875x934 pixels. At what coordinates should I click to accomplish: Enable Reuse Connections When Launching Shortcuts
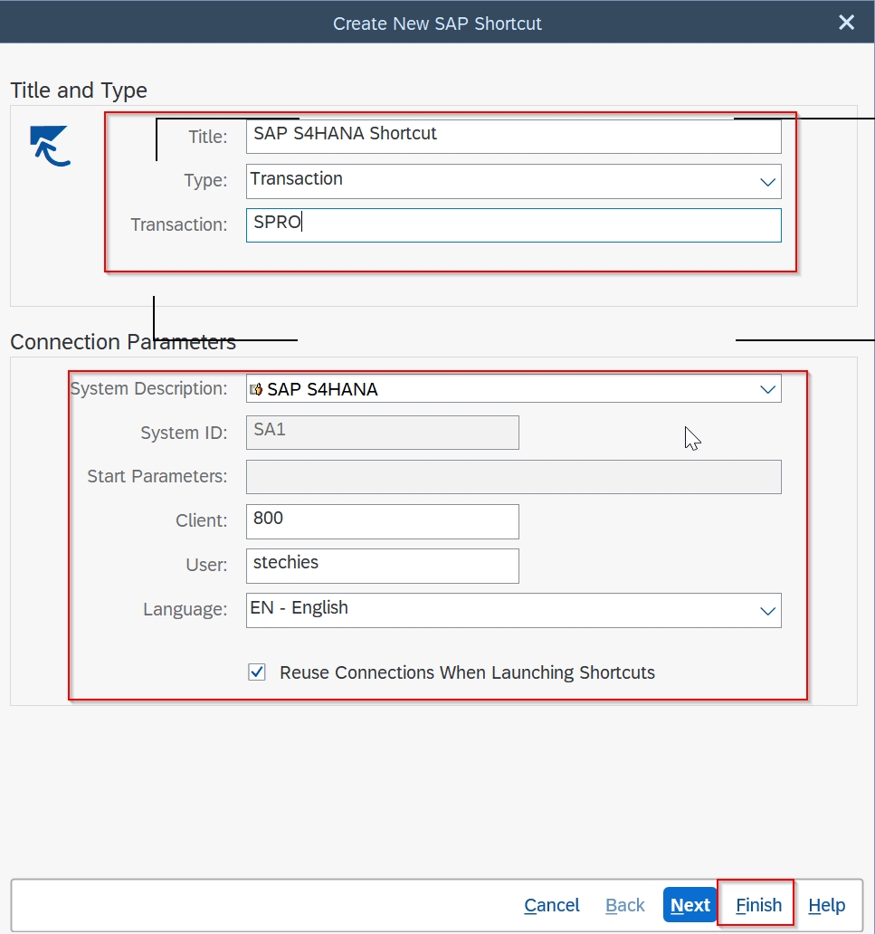[257, 672]
